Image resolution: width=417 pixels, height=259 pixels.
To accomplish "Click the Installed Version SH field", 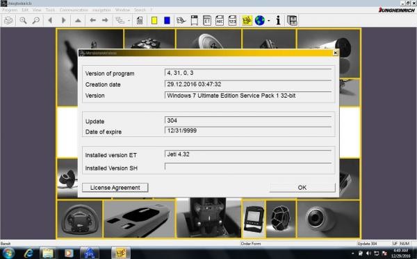I will [x=248, y=167].
